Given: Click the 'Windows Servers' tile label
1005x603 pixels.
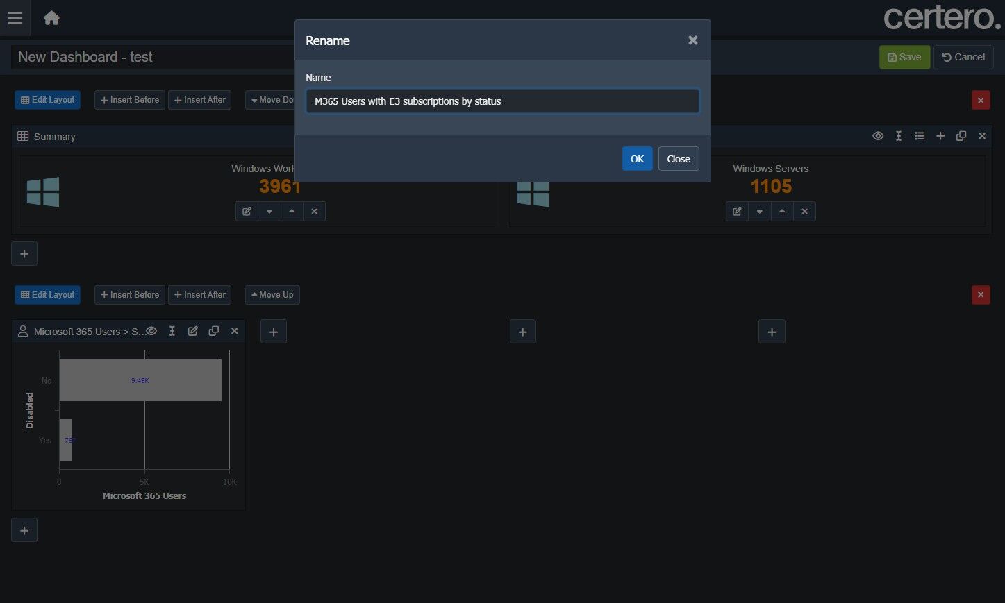Looking at the screenshot, I should 771,169.
